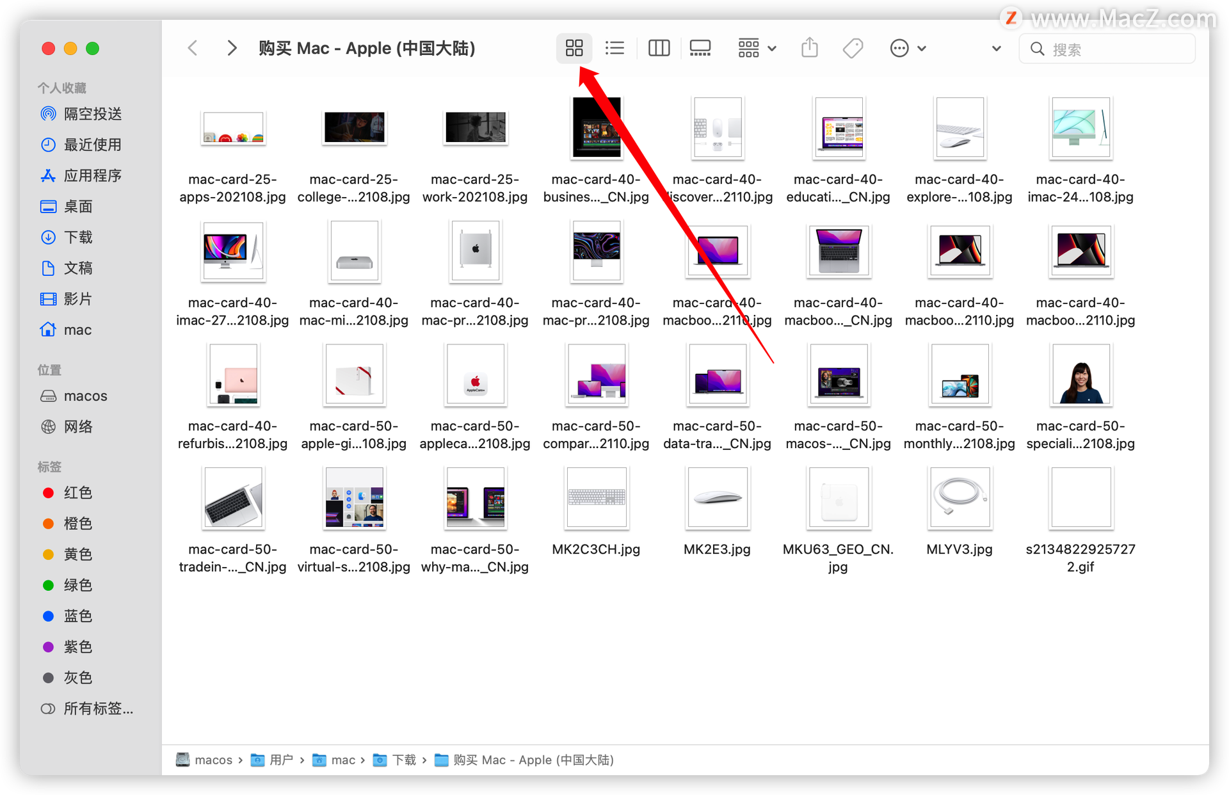Switch to column view

pos(659,48)
